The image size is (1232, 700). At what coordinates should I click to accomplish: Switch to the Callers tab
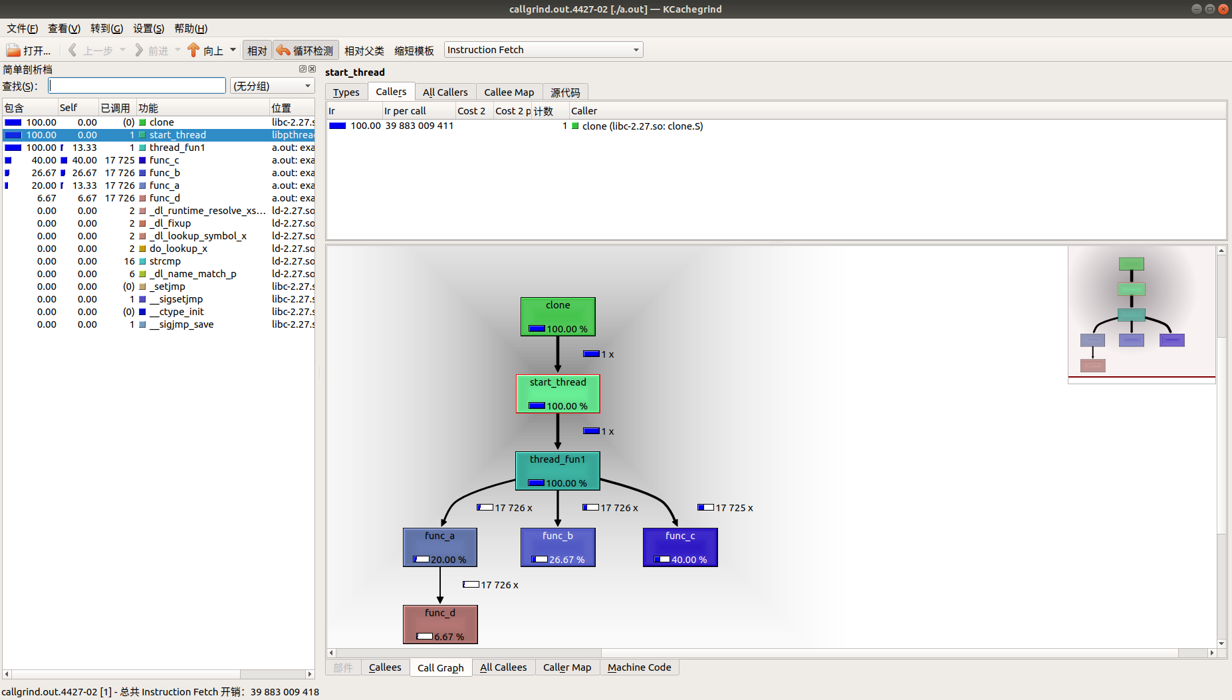pyautogui.click(x=391, y=92)
